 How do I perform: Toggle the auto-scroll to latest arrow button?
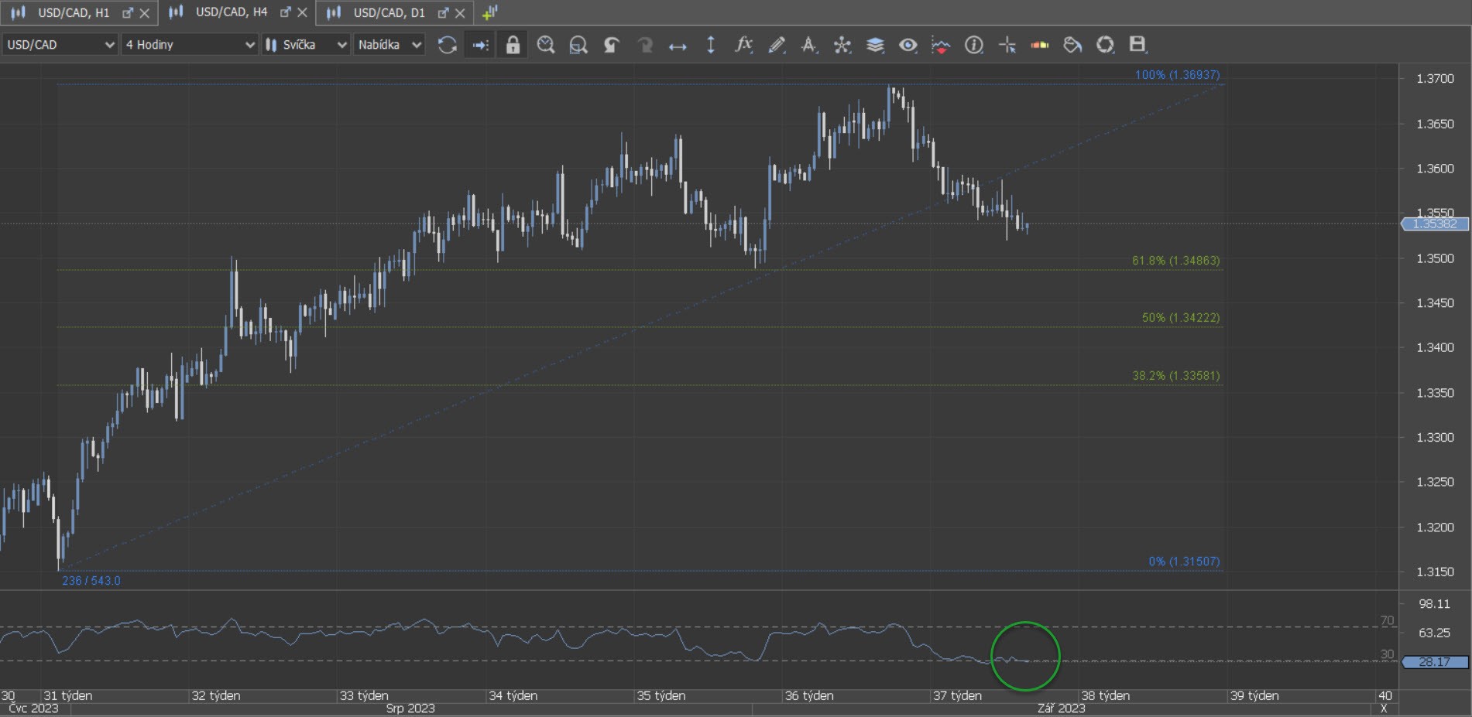point(480,45)
